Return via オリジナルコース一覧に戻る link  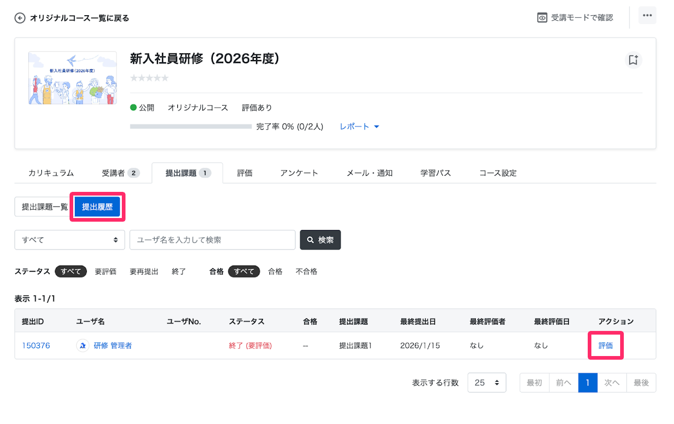click(x=79, y=18)
